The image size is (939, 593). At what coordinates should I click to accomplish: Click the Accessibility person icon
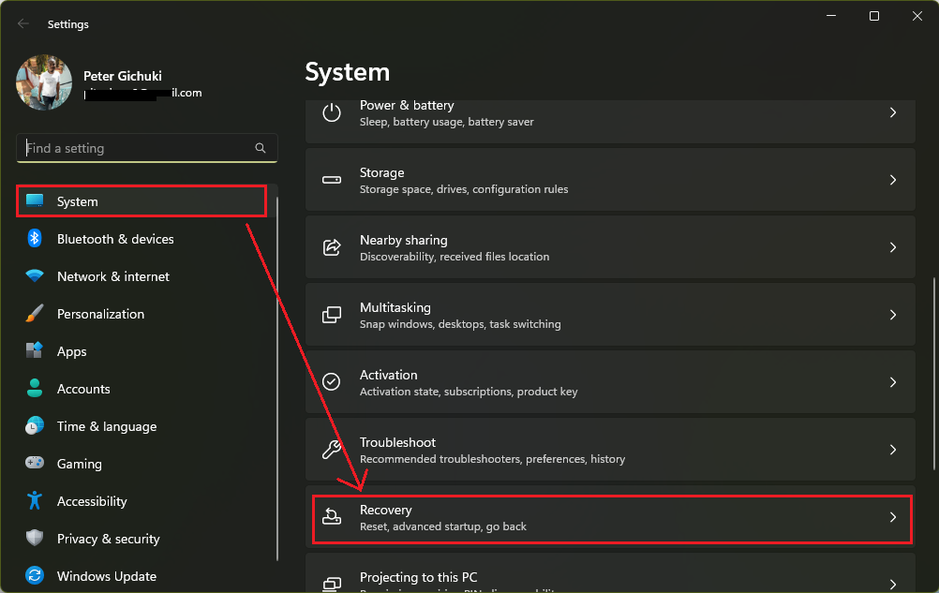click(x=35, y=501)
